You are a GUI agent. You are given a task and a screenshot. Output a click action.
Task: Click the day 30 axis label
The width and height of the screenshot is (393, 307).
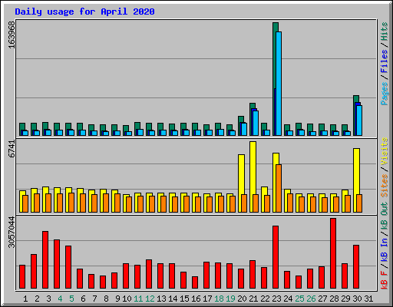pyautogui.click(x=357, y=299)
